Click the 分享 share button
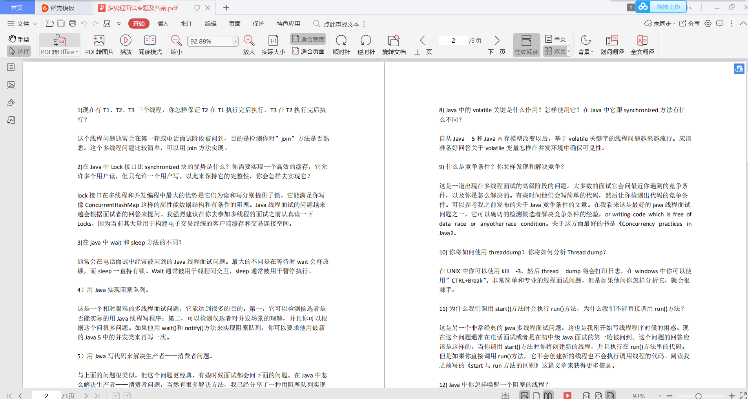748x399 pixels. (690, 24)
